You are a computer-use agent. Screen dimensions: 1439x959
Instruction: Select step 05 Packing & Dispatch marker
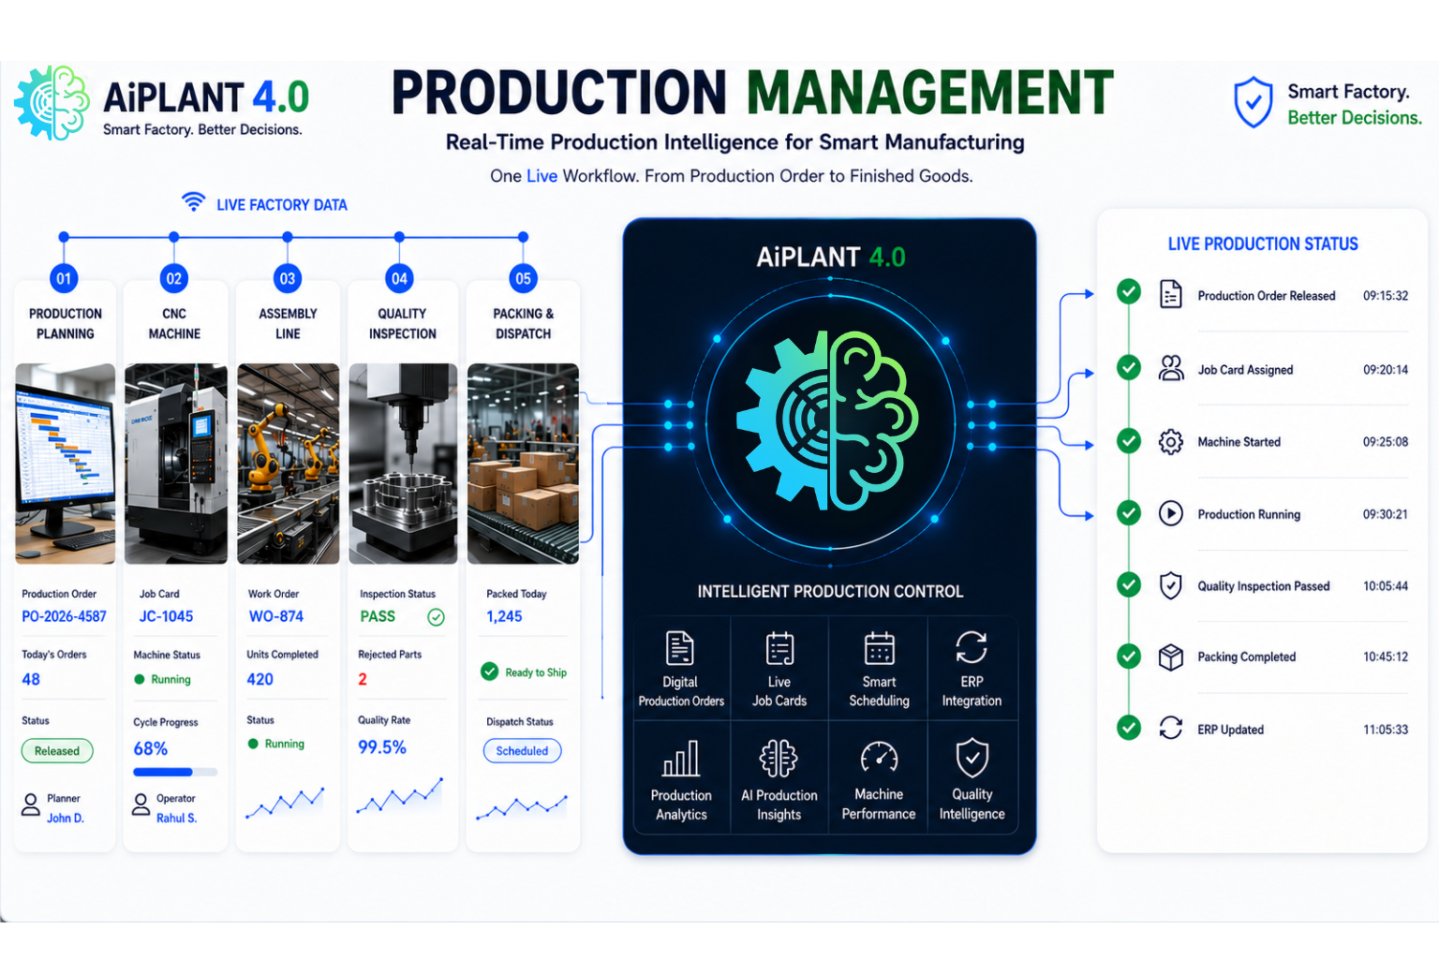coord(523,278)
